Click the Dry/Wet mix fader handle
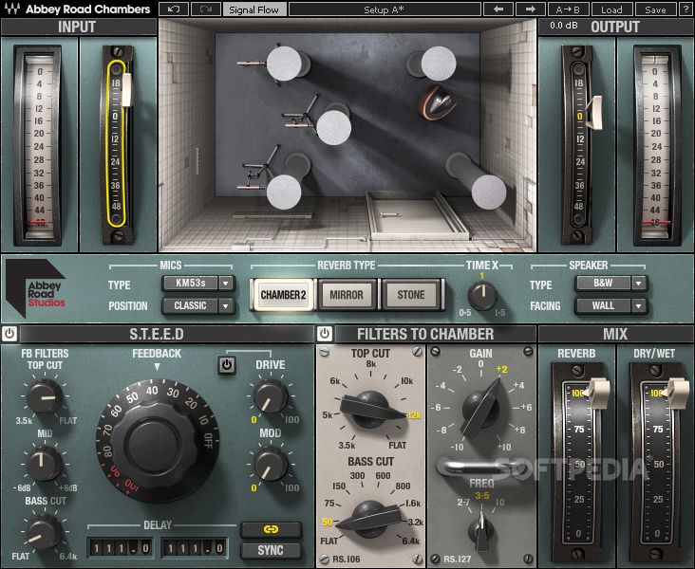The height and width of the screenshot is (569, 695). 678,391
